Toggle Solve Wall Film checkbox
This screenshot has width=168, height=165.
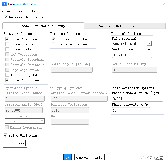click(5, 135)
